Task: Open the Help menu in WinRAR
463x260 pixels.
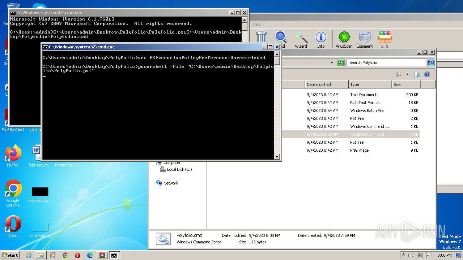Action: coord(257,24)
